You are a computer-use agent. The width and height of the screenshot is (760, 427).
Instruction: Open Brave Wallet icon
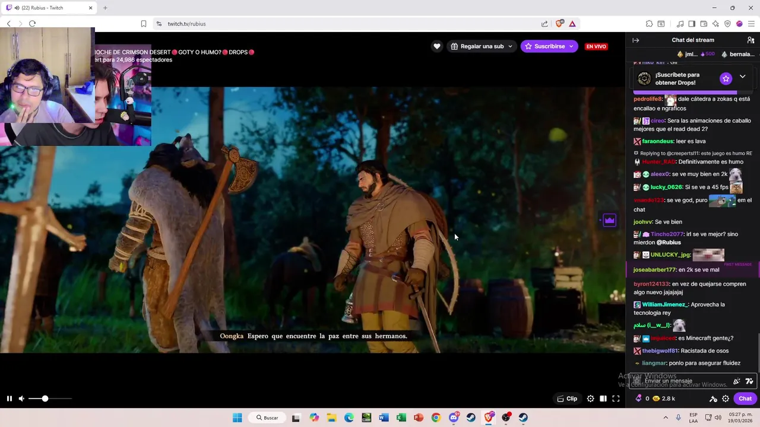point(704,24)
